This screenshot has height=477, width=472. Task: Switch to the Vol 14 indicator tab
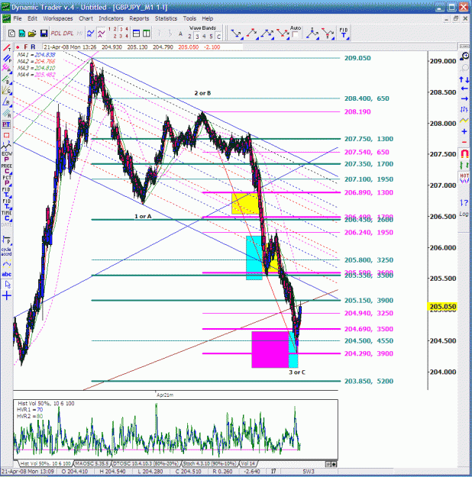coord(247,463)
